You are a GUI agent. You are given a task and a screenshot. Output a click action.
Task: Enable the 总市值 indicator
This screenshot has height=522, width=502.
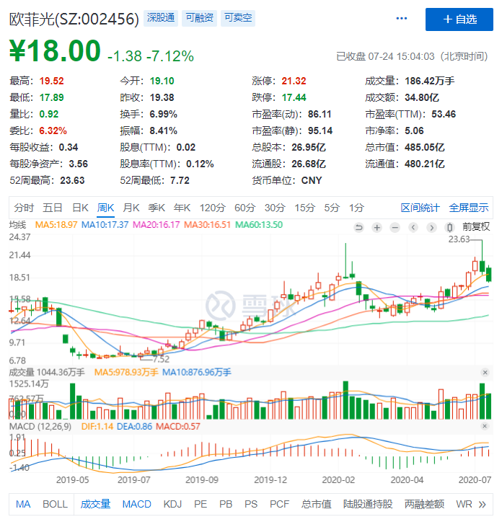pos(317,504)
